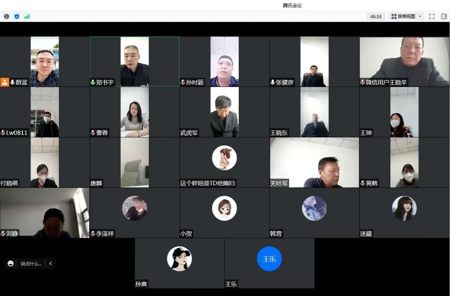Toggle the side panel icon at top right
Screen dimensions: 450x296
pyautogui.click(x=444, y=17)
